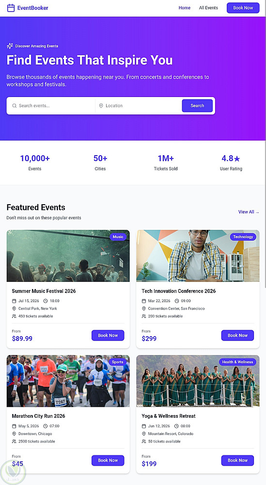The image size is (266, 485).
Task: Follow the View All link
Action: tap(249, 212)
